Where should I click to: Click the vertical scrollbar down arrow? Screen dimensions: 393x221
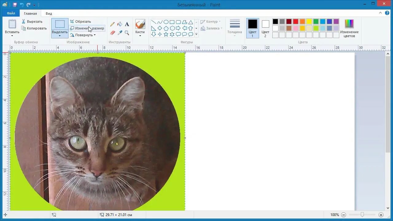(x=388, y=208)
